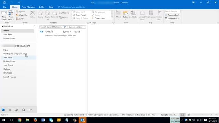This screenshot has width=219, height=123.
Task: Compose a New Email from the ribbon
Action: pos(4,15)
